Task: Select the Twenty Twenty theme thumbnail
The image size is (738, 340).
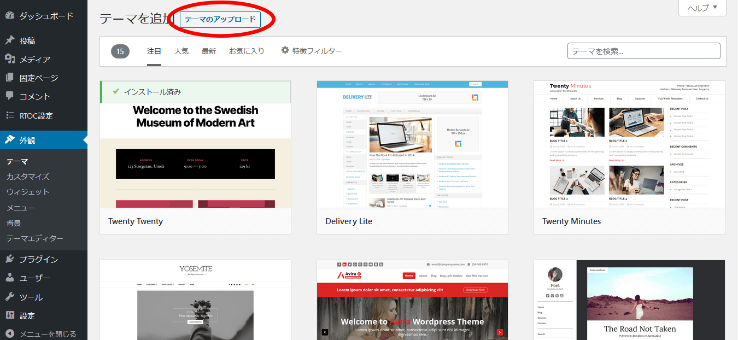Action: coord(196,144)
